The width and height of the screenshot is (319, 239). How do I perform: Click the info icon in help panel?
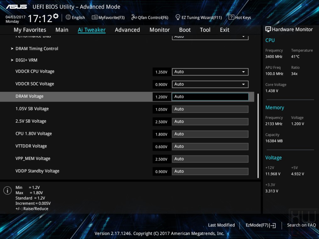pyautogui.click(x=8, y=190)
